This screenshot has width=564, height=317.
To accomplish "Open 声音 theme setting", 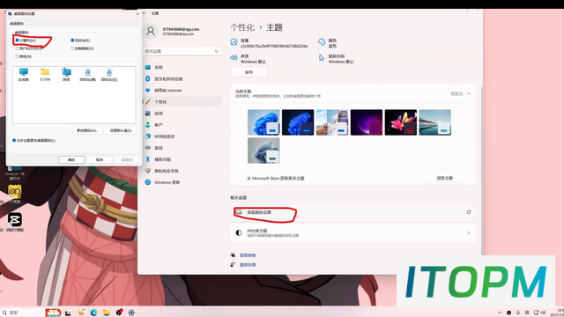I will pyautogui.click(x=249, y=59).
